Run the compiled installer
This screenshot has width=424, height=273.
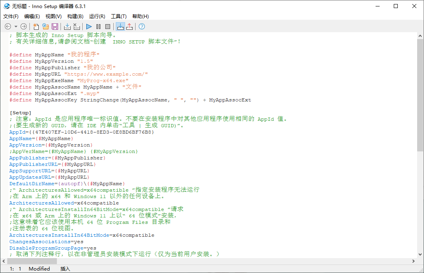click(88, 27)
